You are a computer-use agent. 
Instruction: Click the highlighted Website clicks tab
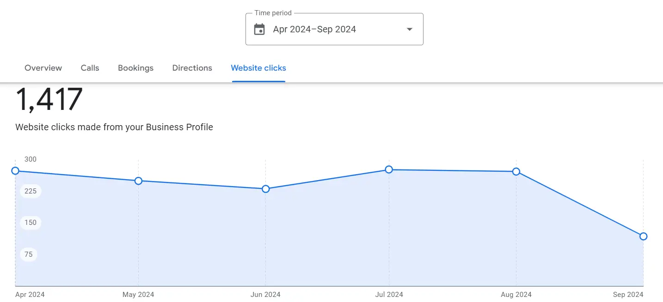point(258,68)
